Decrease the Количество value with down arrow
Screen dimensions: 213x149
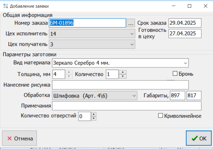[122, 76]
